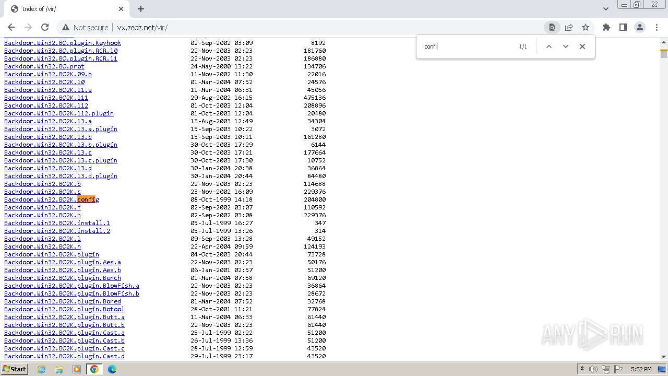This screenshot has height=376, width=668.
Task: Toggle the browser side panel
Action: [x=623, y=27]
